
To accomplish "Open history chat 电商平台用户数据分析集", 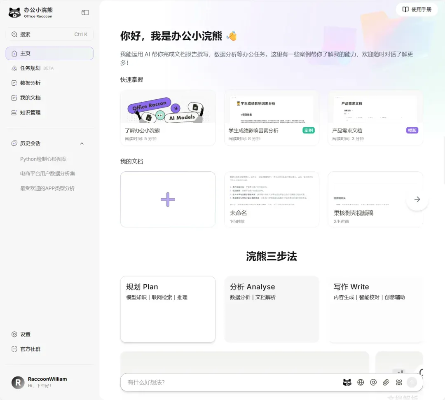I will [x=47, y=173].
